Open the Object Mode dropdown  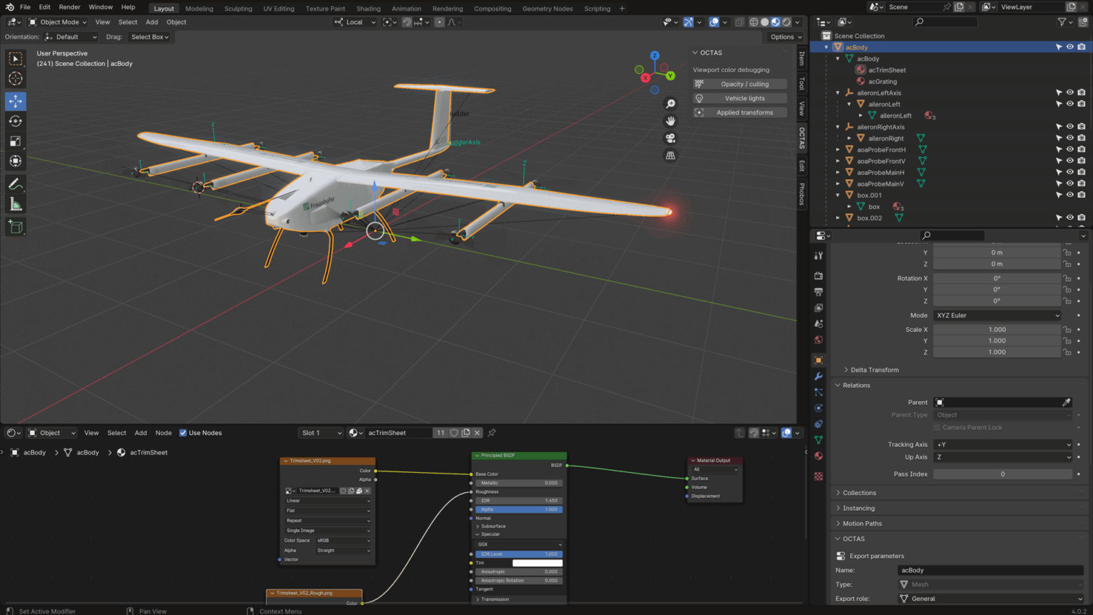pos(58,22)
